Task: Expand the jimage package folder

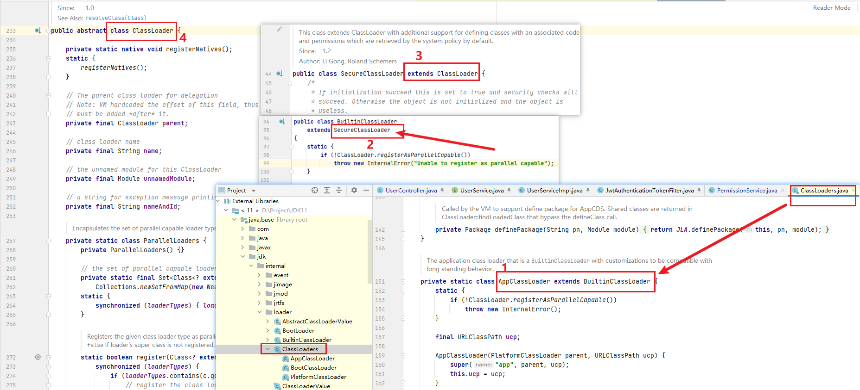Action: (260, 285)
